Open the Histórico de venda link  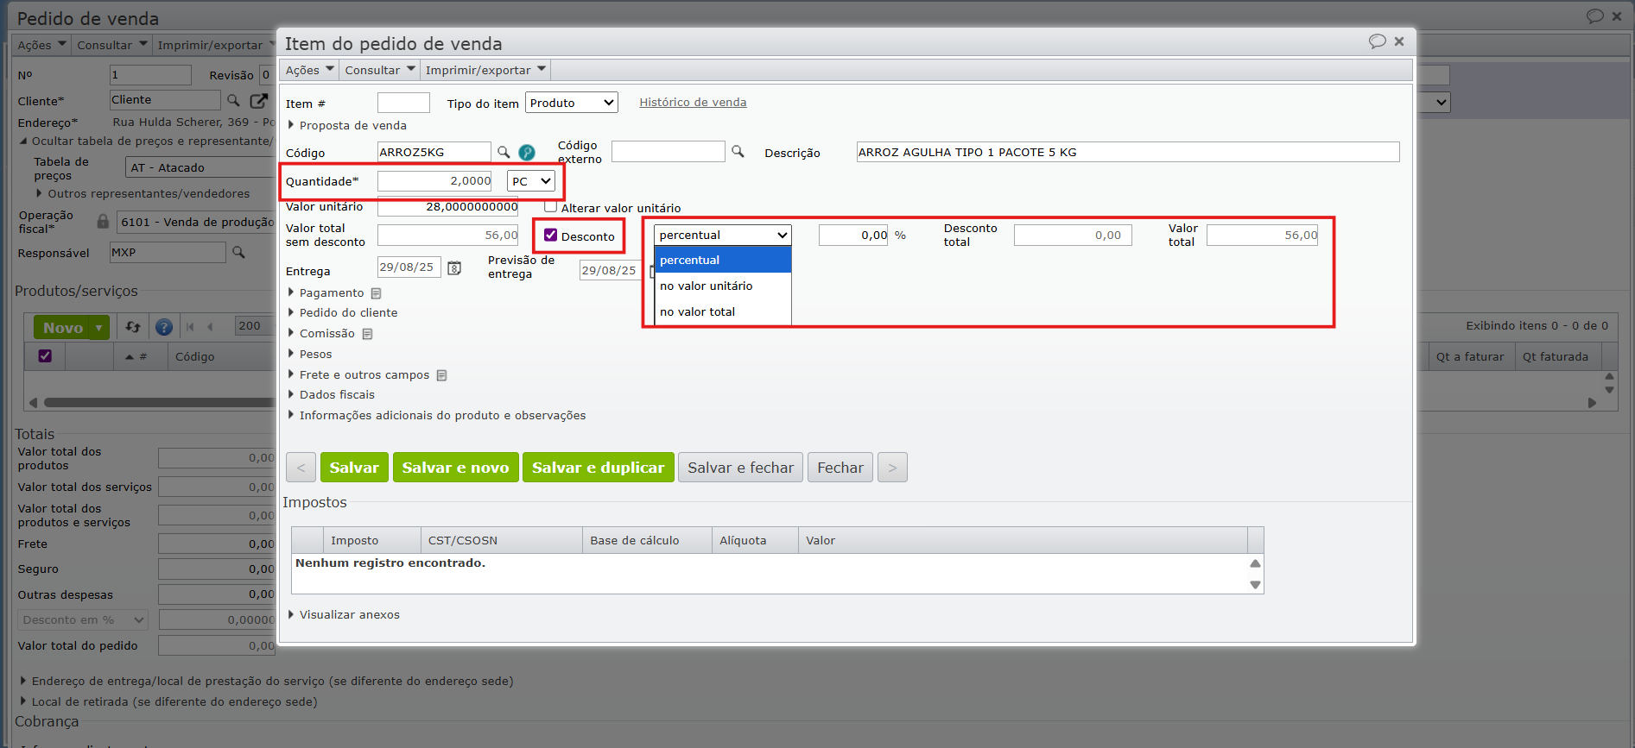[693, 102]
